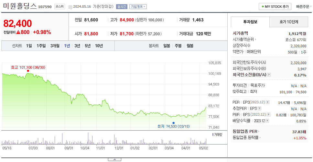Click the +0.98% change rate

[42, 32]
